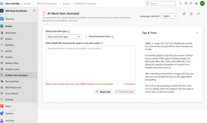Image resolution: width=207 pixels, height=123 pixels.
Task: Click XM Cloud Accelerator breadcrumb link
Action: (x=47, y=4)
